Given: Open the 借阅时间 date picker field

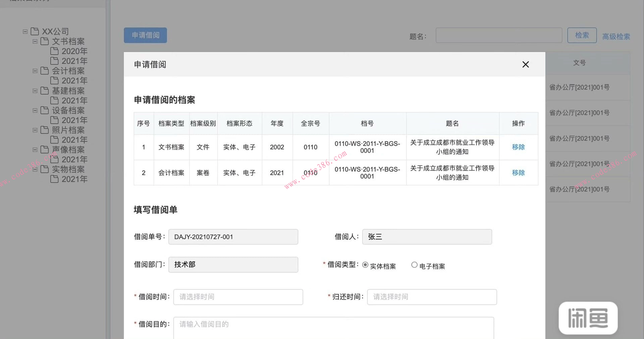Looking at the screenshot, I should 238,297.
